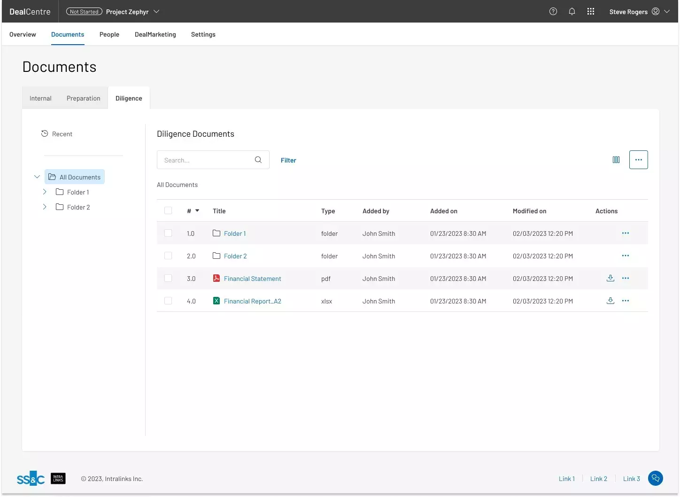Go to the People menu item
Image resolution: width=680 pixels, height=497 pixels.
(x=109, y=35)
